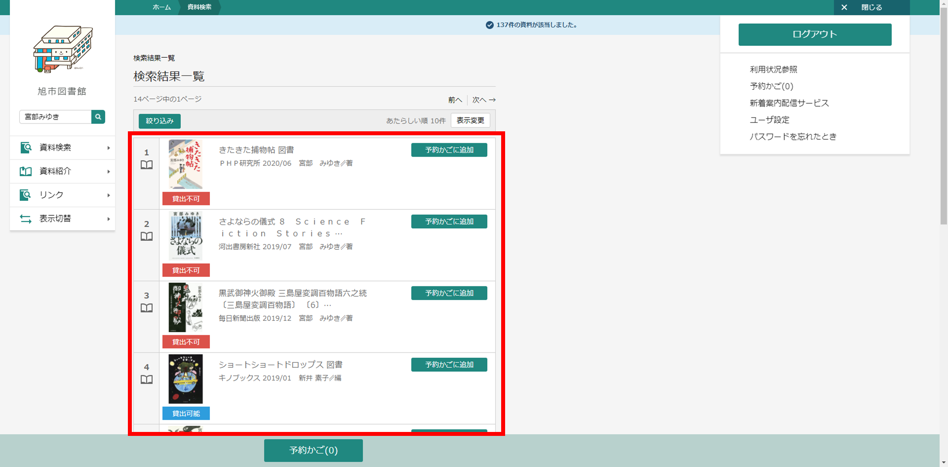Click the search magnifier button in sidebar

[98, 117]
